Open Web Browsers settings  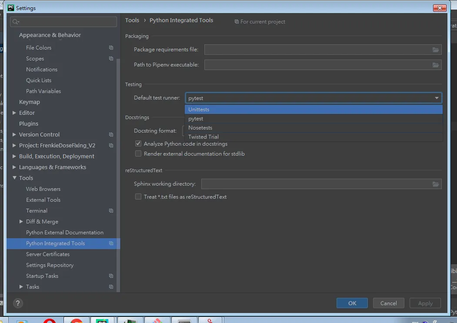click(43, 189)
